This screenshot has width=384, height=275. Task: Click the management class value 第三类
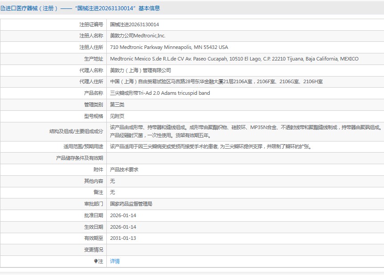pyautogui.click(x=117, y=105)
